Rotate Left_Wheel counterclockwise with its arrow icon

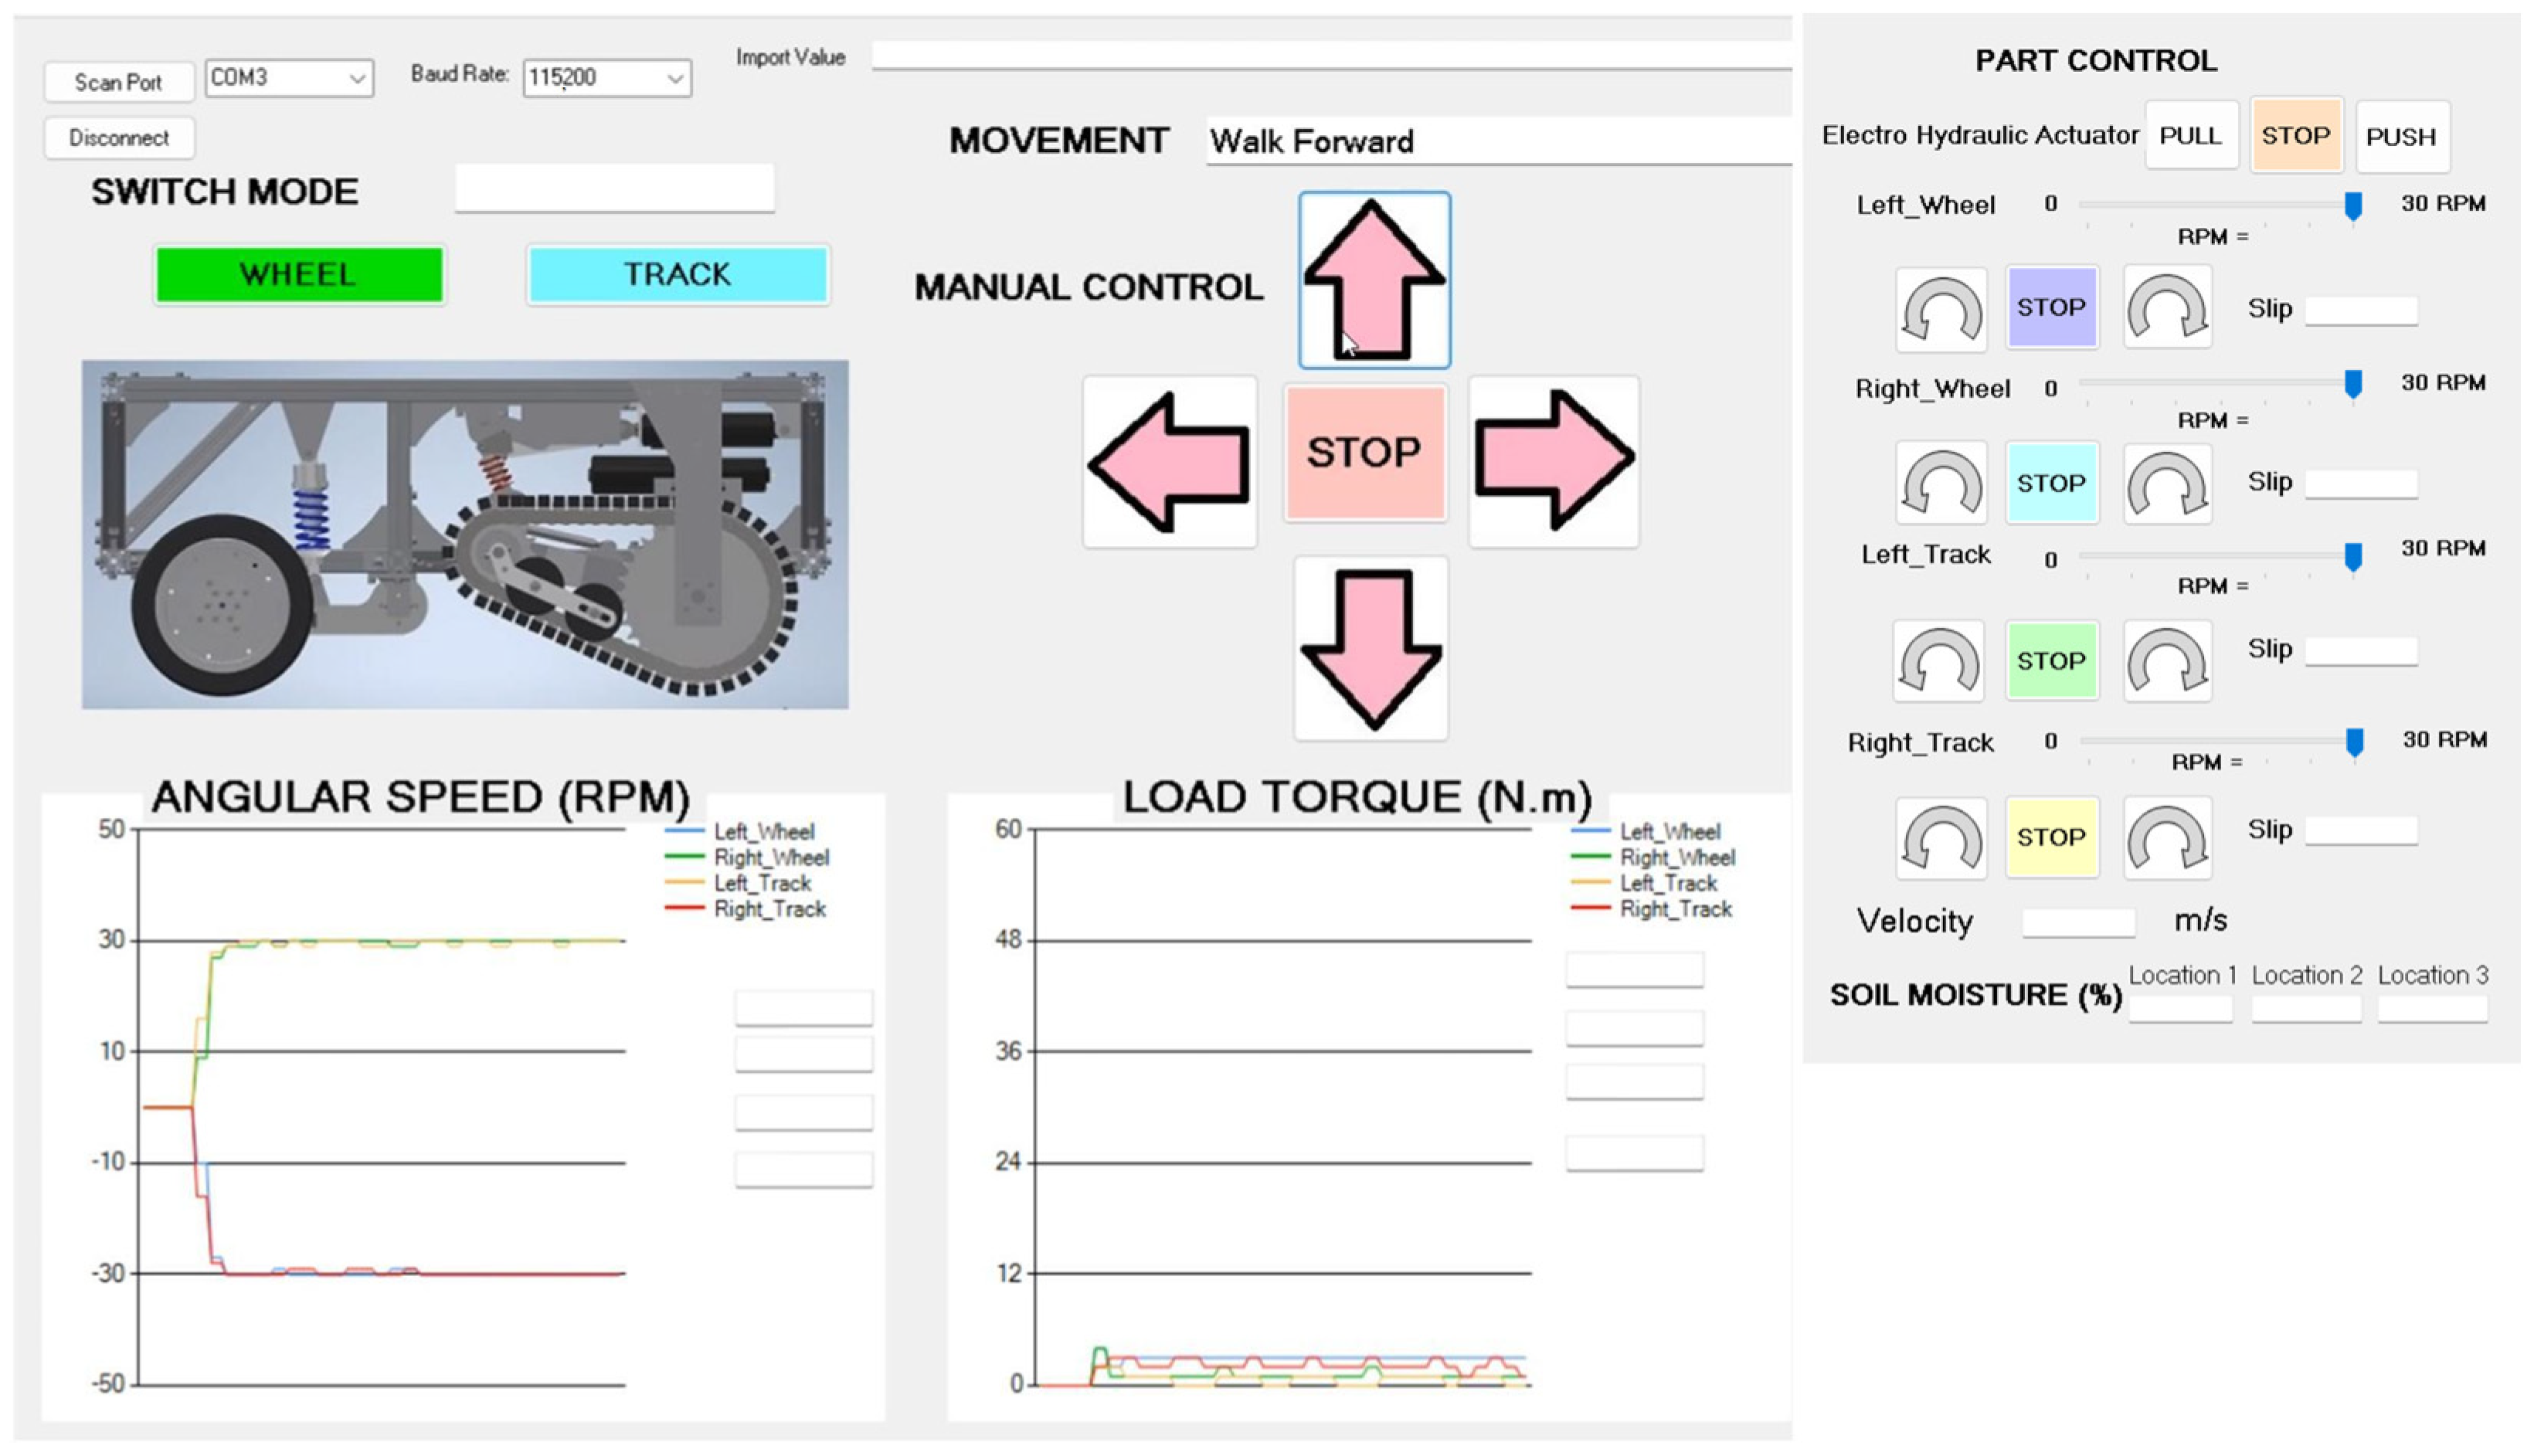click(1940, 309)
